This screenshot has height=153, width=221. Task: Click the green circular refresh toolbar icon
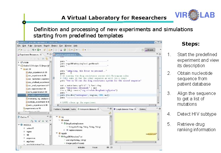[x=65, y=50]
